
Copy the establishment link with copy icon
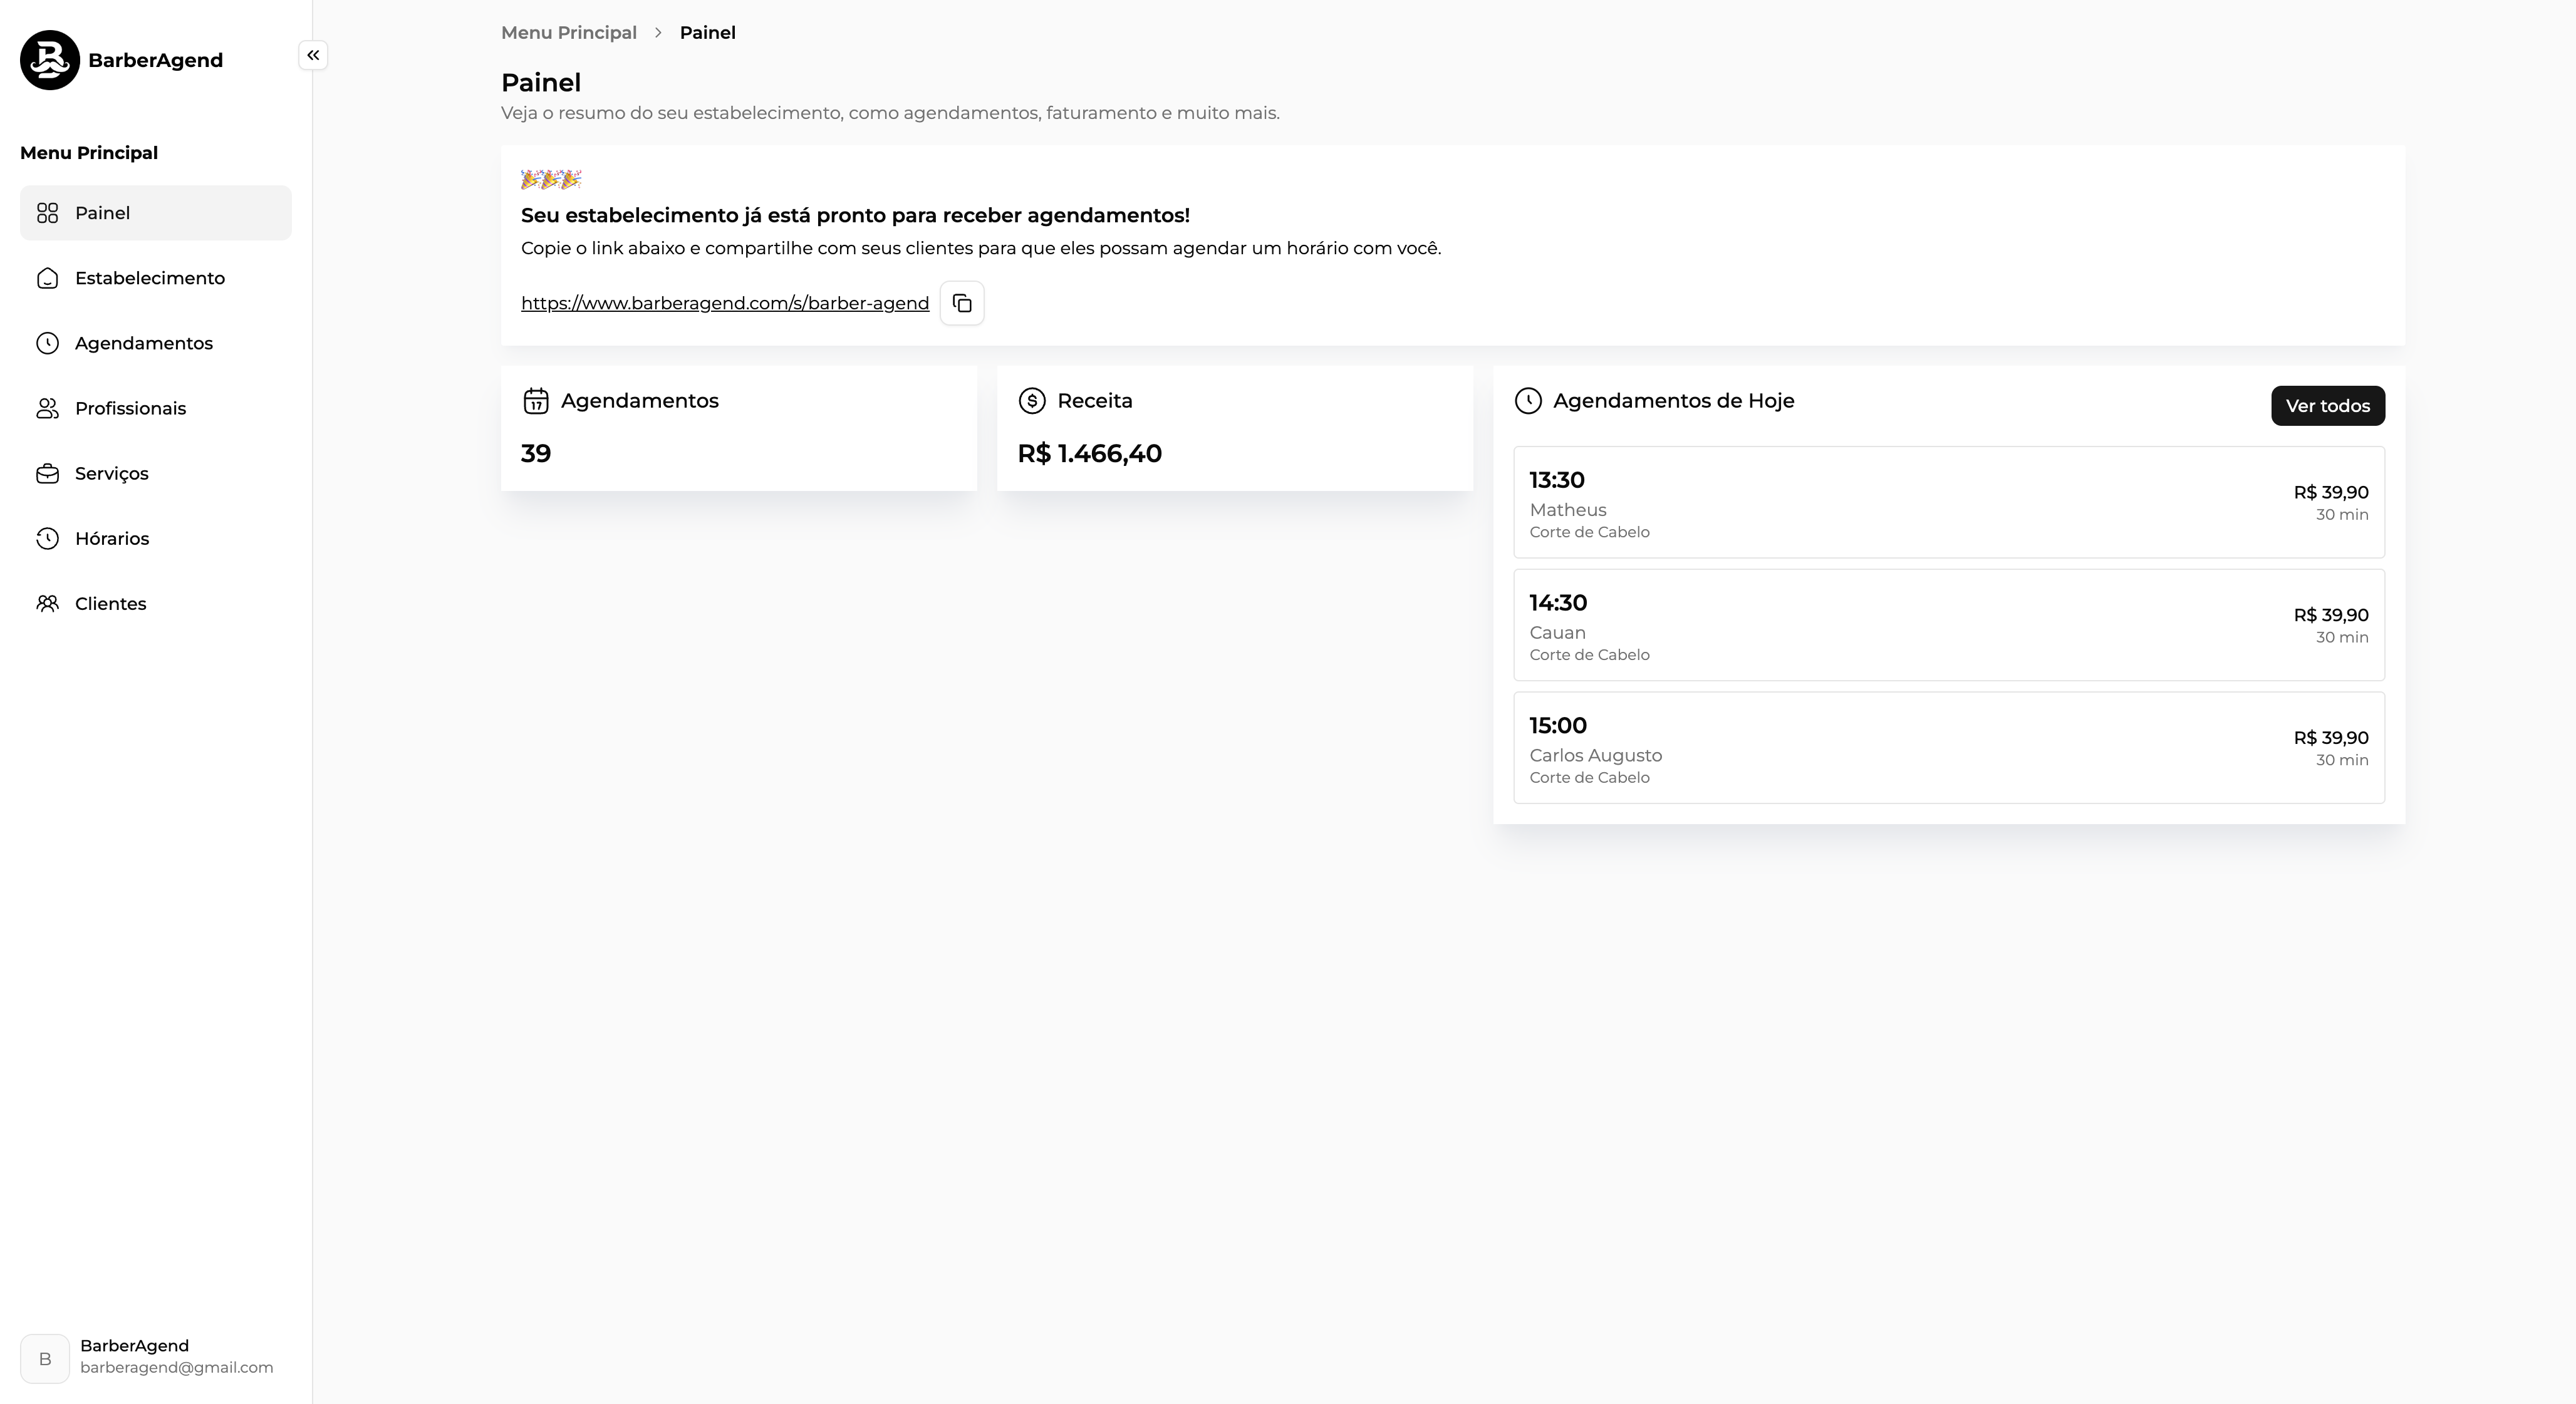962,303
